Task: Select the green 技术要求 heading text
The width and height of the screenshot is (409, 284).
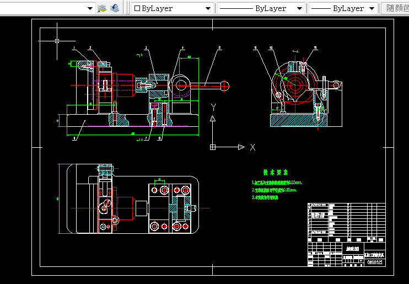Action: (x=275, y=172)
